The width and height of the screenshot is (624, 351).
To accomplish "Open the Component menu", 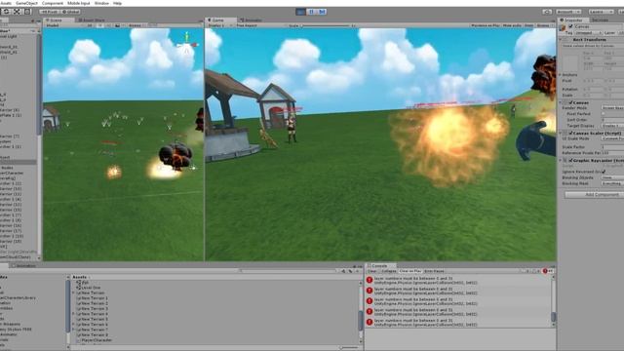I will pyautogui.click(x=53, y=3).
